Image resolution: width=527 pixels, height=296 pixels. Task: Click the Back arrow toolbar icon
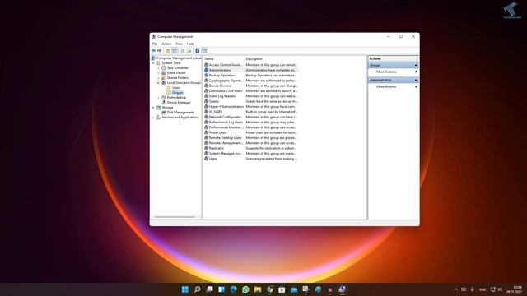154,51
